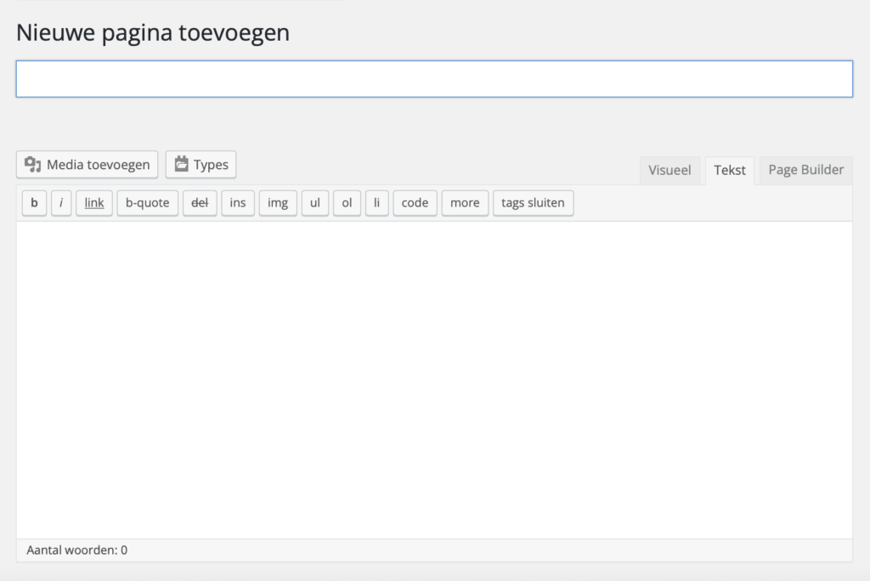Add a blockquote with b-quote button
The width and height of the screenshot is (870, 581).
click(x=148, y=203)
